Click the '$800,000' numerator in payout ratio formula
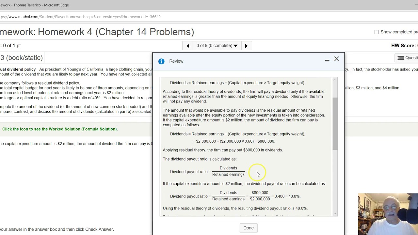The height and width of the screenshot is (235, 418). pyautogui.click(x=260, y=193)
